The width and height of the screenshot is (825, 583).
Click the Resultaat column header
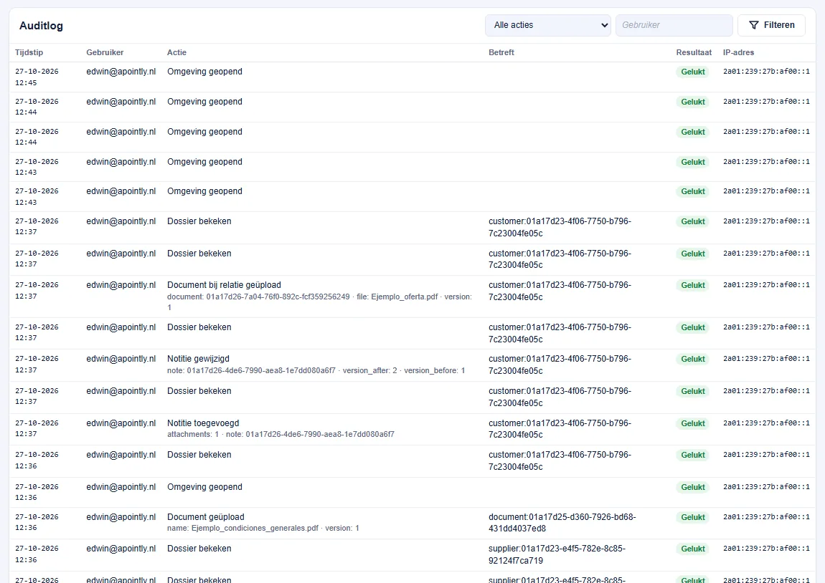[x=694, y=52]
